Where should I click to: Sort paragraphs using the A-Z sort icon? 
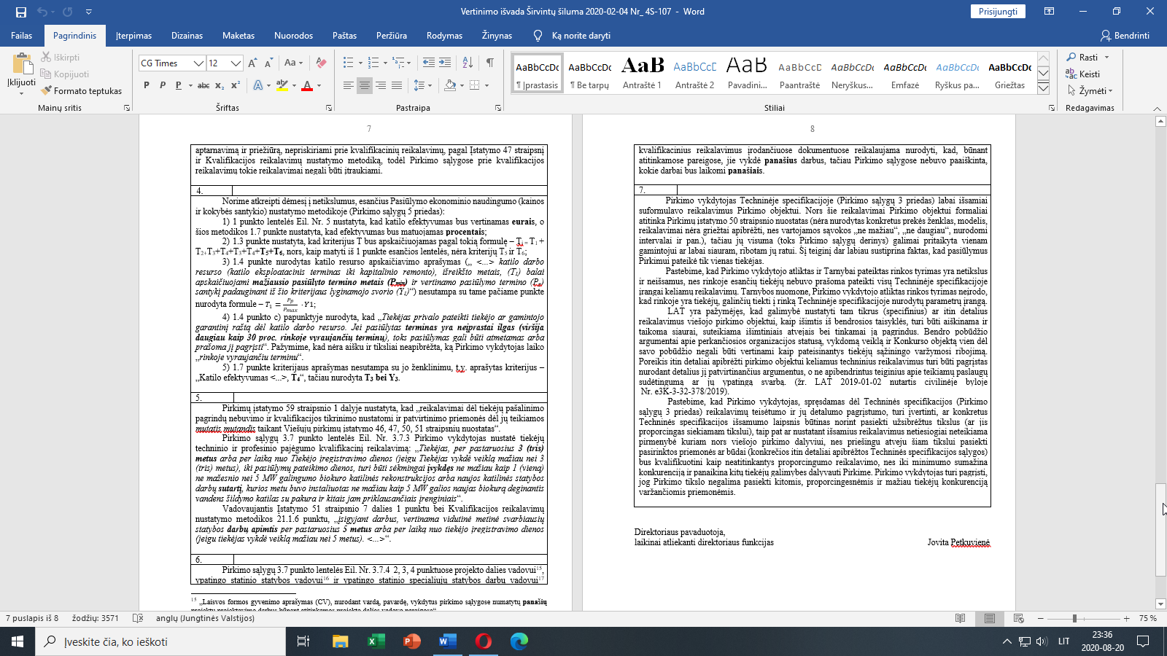(x=468, y=63)
